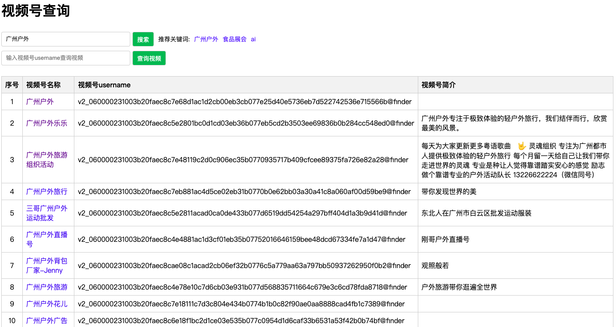
Task: Click the 推荐关键词 label
Action: pyautogui.click(x=174, y=39)
